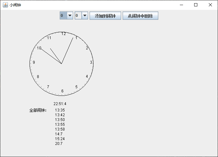Click the number 6 on the clock face

click(62, 91)
